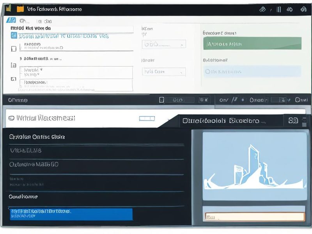
Task: Open the lower "Fu'S Cborr" dropdown box
Action: pyautogui.click(x=164, y=72)
